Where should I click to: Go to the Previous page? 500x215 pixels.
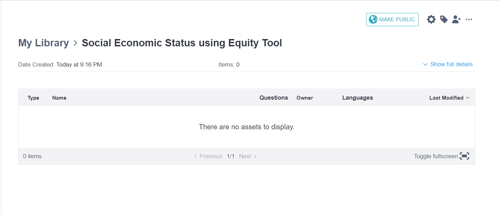click(208, 156)
